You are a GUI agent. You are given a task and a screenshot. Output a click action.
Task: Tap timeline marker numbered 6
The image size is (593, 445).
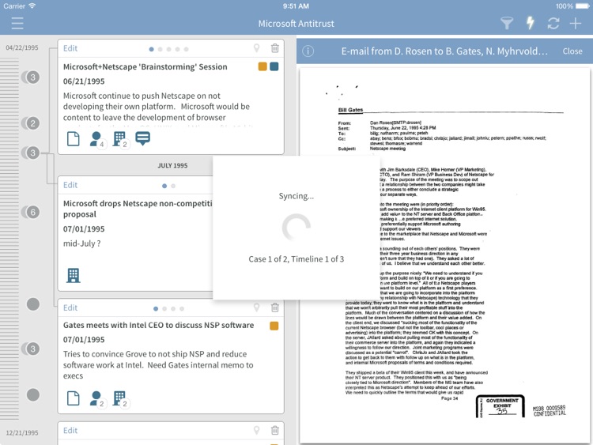[32, 212]
